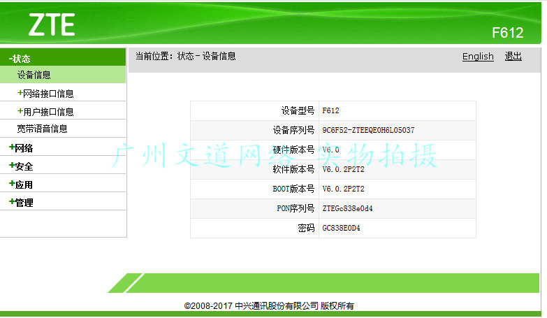This screenshot has width=547, height=318.
Task: Switch language to English
Action: pos(478,56)
